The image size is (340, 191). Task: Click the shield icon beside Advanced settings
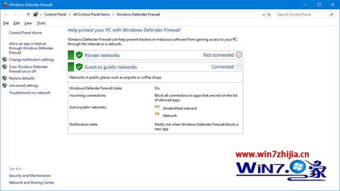(5, 86)
